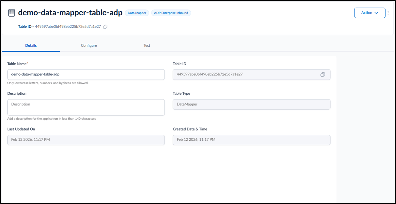Image resolution: width=396 pixels, height=204 pixels.
Task: Click the Last Updated On label
Action: click(21, 129)
